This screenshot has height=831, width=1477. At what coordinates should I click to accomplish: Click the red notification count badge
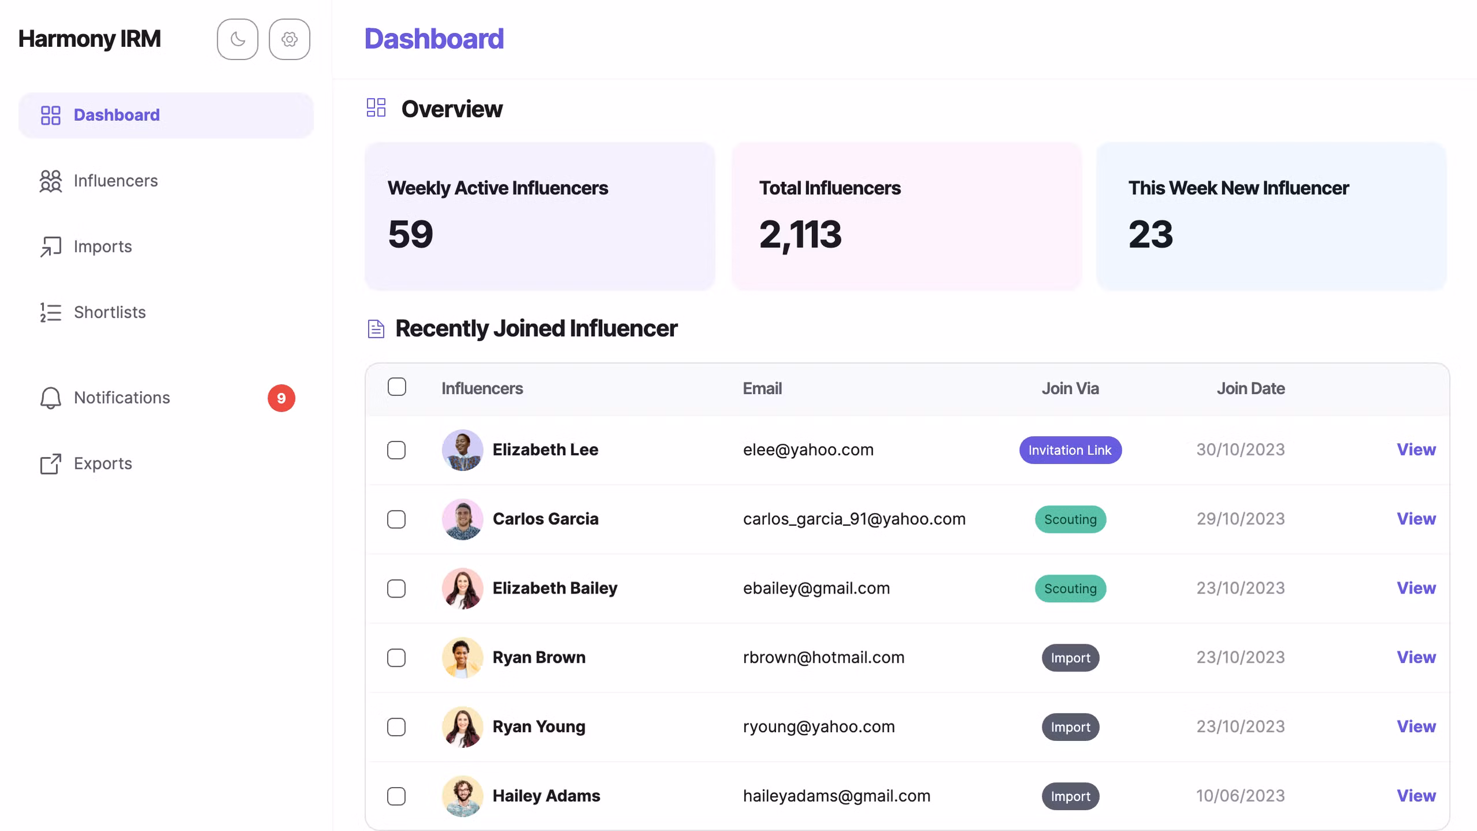(x=281, y=398)
